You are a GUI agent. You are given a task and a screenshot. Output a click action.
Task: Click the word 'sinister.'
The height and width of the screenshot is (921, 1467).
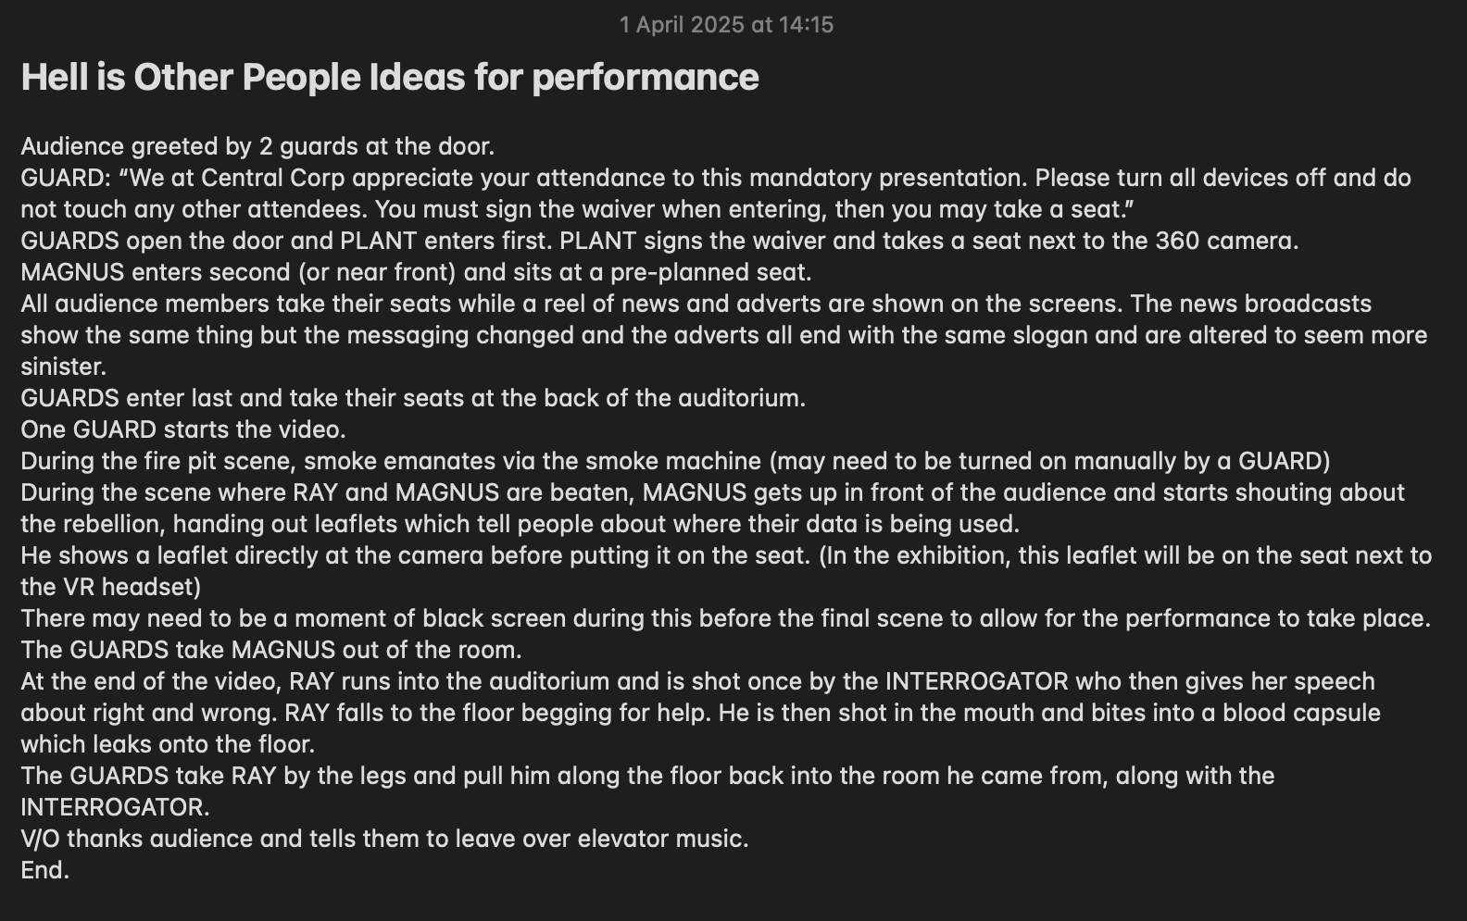tap(63, 367)
